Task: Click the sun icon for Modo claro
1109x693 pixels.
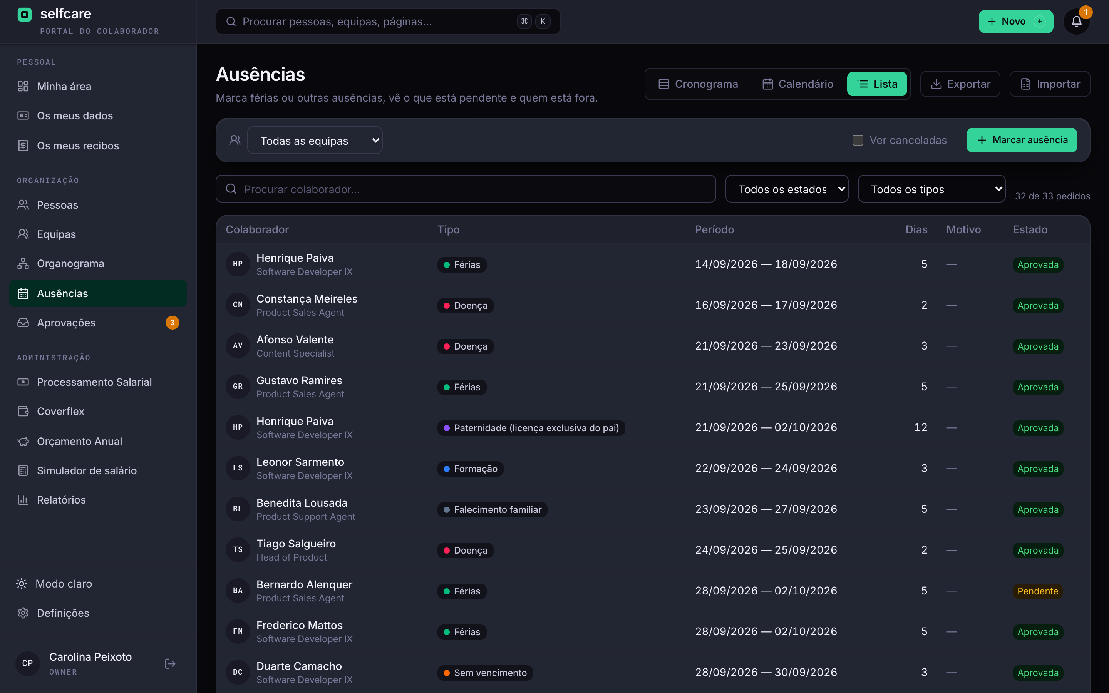Action: pyautogui.click(x=22, y=583)
